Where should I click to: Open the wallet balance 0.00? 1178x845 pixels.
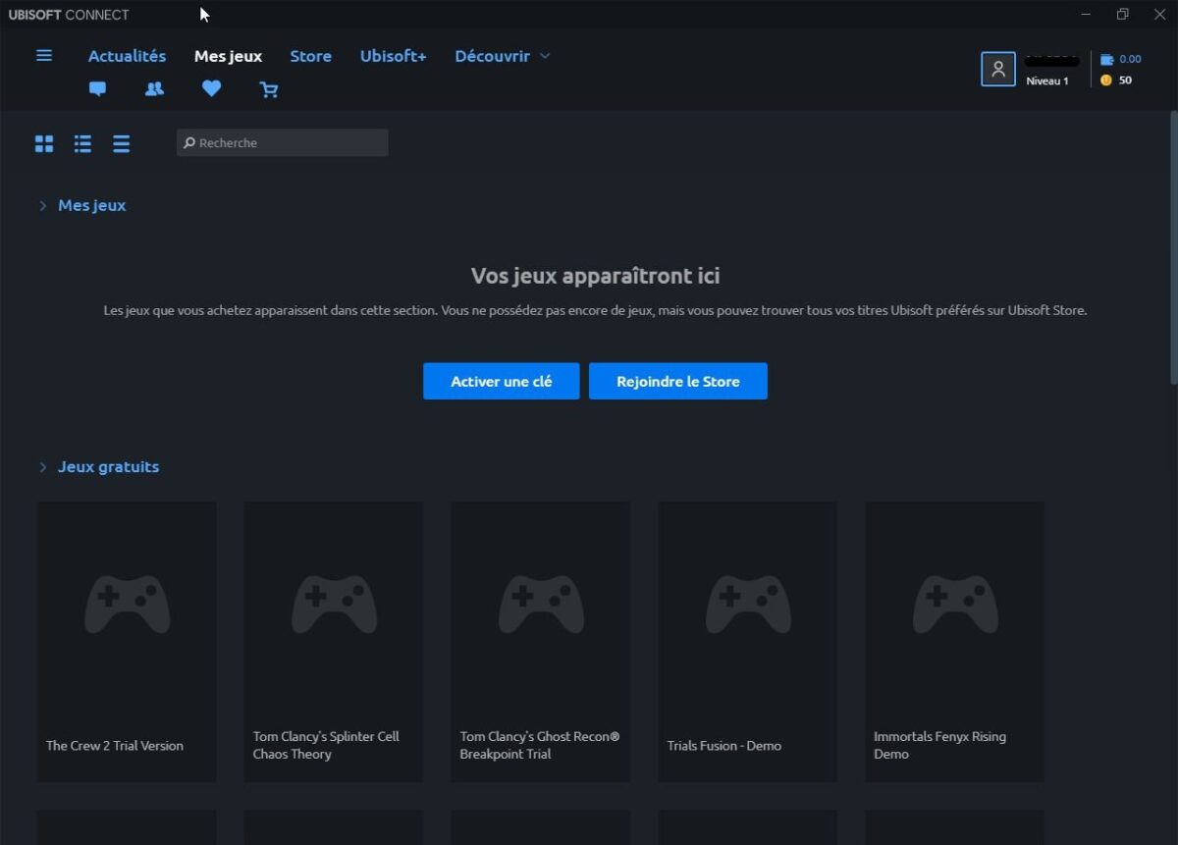(1120, 59)
